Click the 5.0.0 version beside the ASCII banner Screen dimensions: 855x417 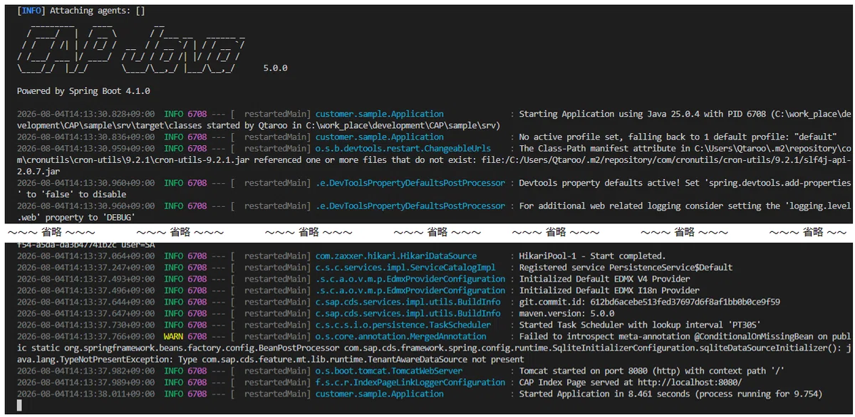[x=275, y=68]
